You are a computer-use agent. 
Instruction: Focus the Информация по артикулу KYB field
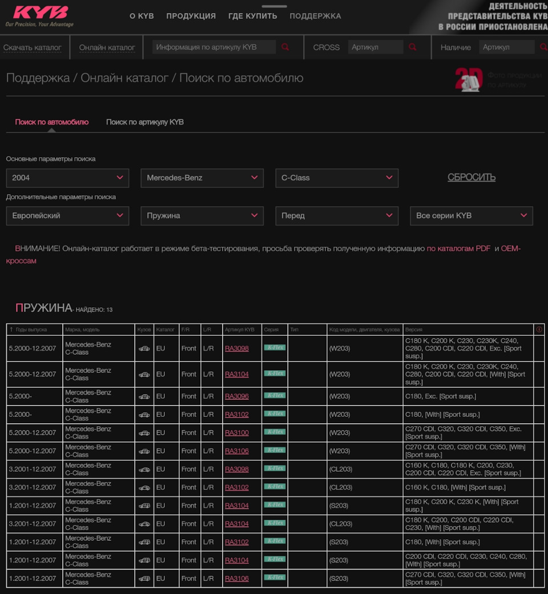click(x=214, y=47)
